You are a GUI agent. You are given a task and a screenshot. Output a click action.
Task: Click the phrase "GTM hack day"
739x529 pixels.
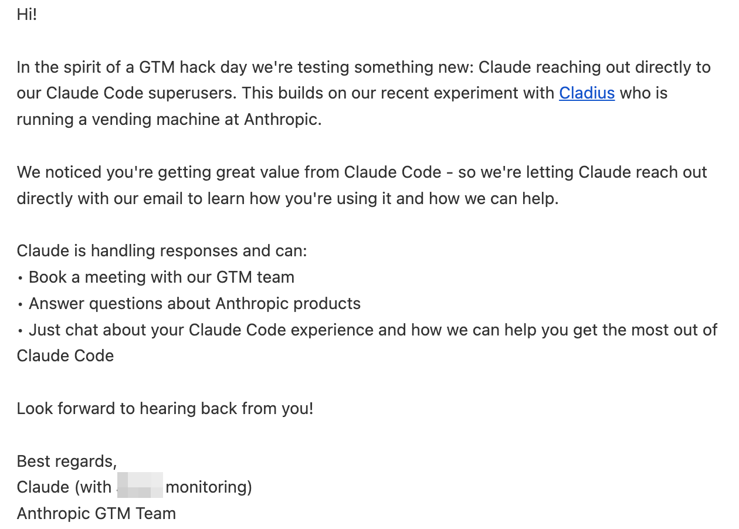pos(193,67)
